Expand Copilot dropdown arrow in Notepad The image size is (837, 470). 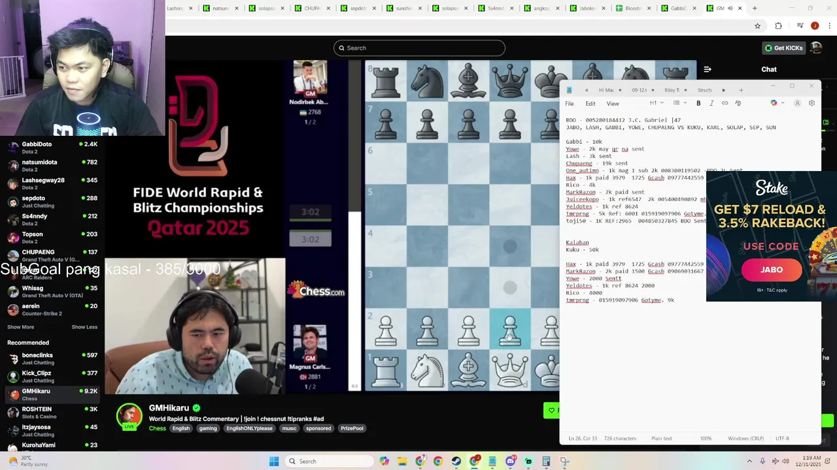point(781,103)
